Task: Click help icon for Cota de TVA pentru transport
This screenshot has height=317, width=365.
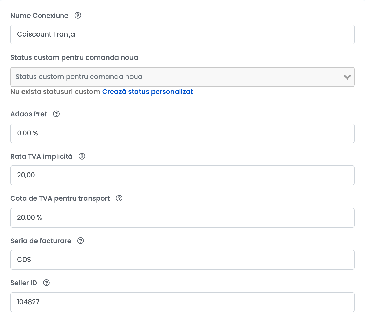Action: coord(119,198)
